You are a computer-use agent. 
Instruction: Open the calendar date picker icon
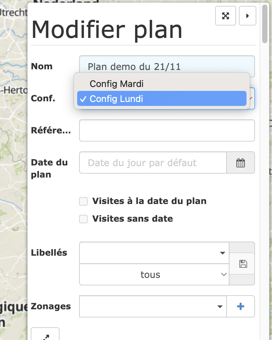tap(241, 163)
